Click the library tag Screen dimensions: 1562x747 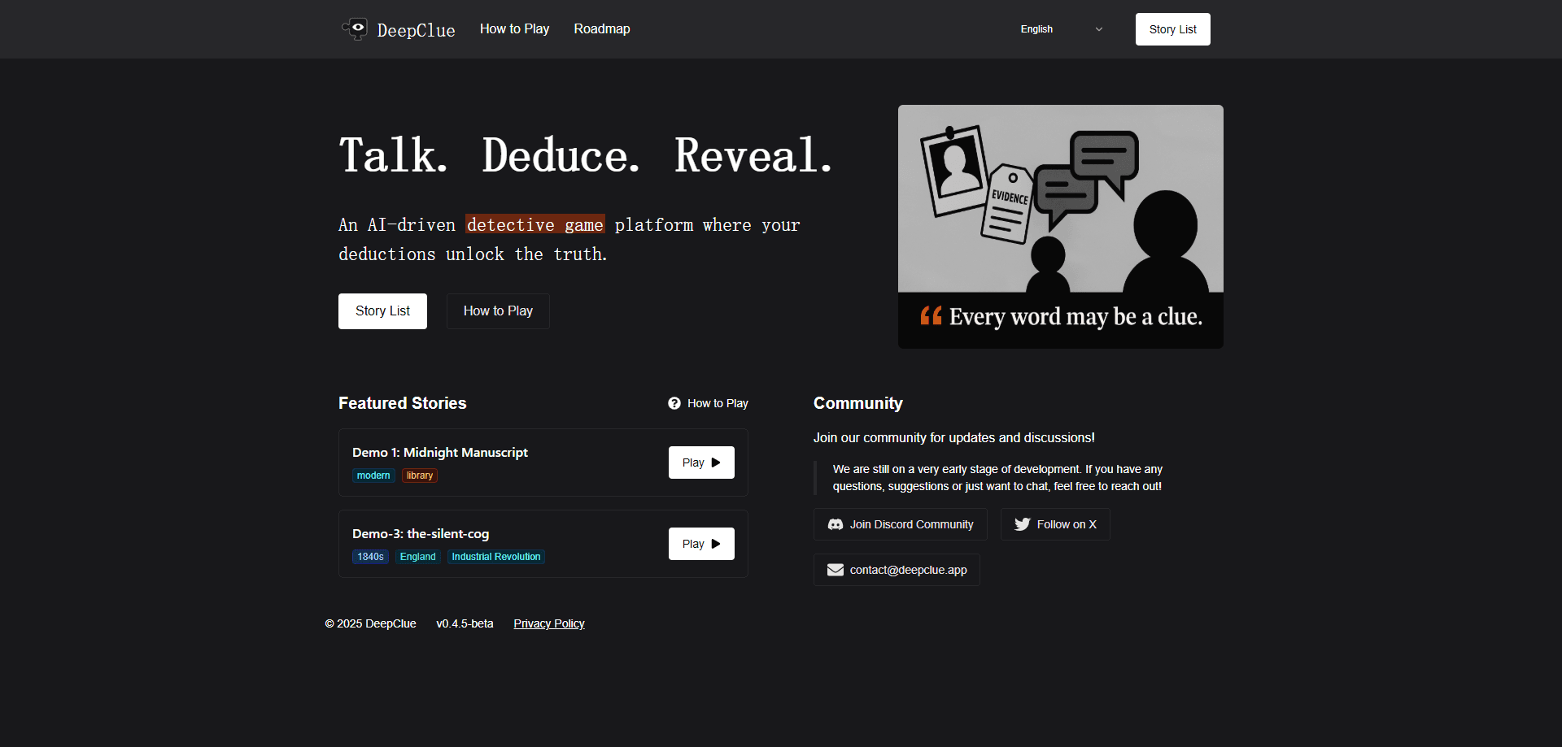[420, 476]
